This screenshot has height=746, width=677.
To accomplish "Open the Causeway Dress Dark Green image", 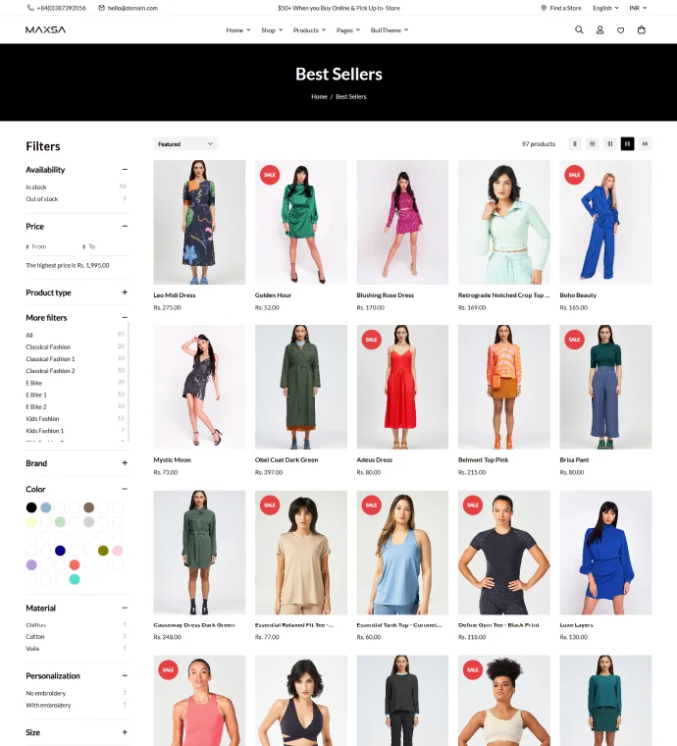I will point(199,553).
